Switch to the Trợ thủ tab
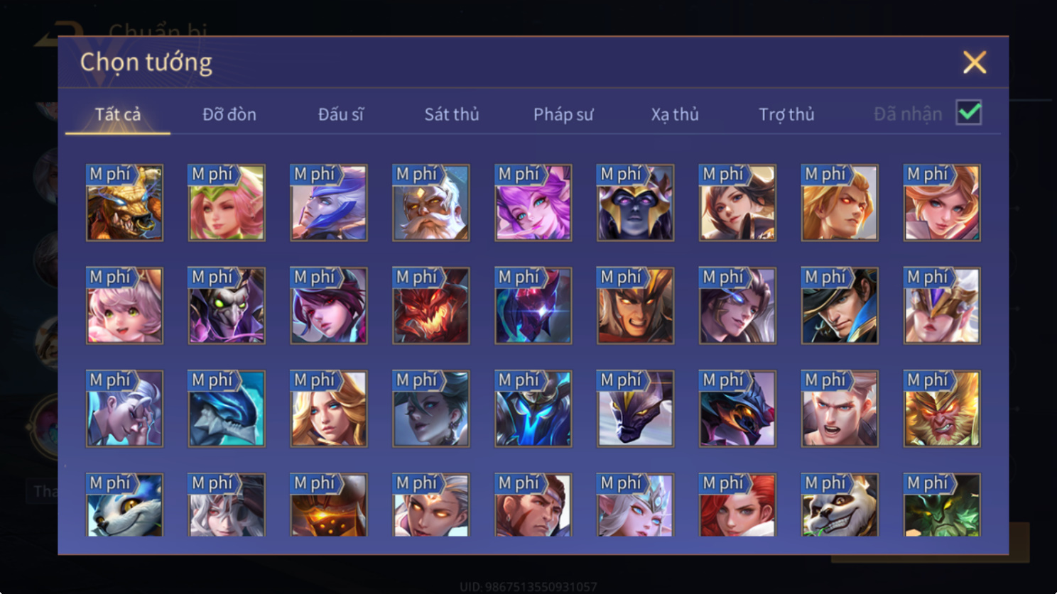 pos(786,114)
